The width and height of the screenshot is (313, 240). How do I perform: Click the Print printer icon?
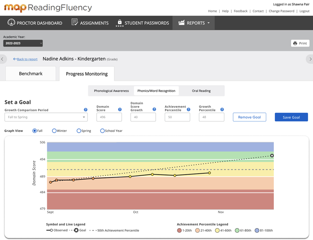295,43
